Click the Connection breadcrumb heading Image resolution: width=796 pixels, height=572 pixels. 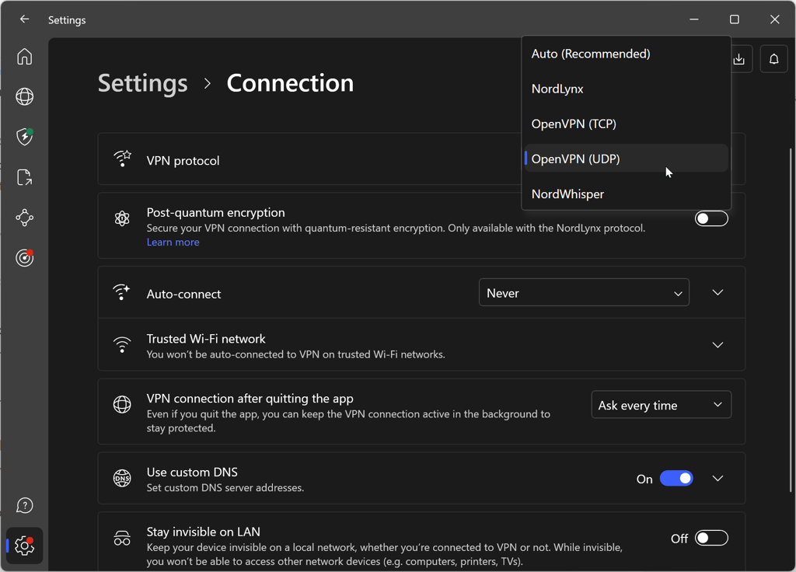click(290, 83)
